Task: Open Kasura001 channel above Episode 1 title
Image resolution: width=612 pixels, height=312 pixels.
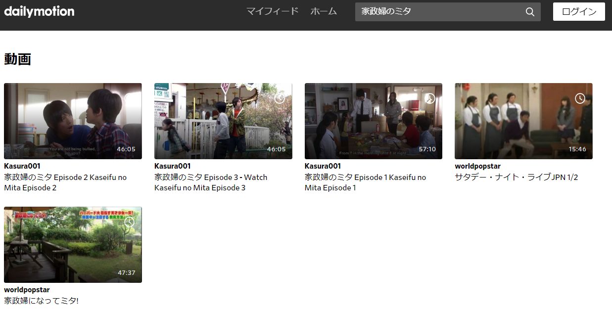Action: coord(323,166)
